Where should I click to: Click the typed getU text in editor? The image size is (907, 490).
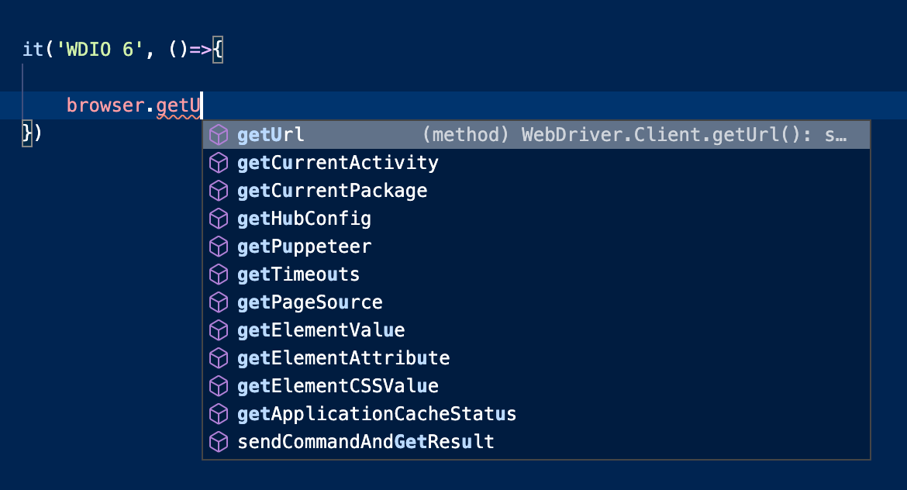[x=178, y=106]
